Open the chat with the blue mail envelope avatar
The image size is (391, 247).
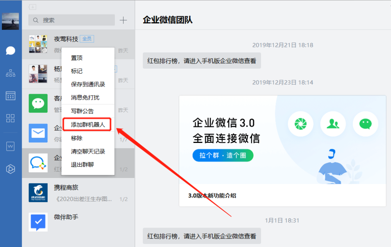pos(38,133)
